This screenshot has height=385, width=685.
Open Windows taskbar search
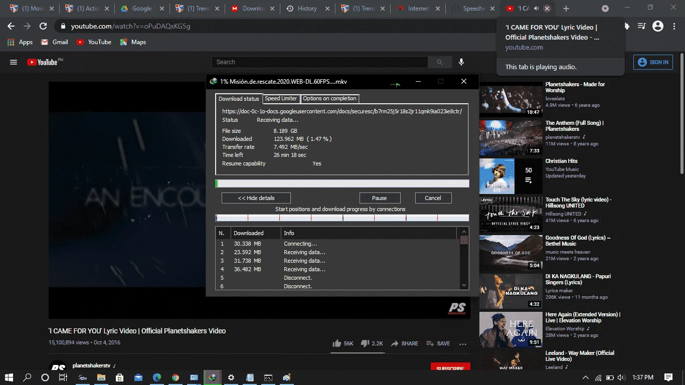tap(27, 377)
